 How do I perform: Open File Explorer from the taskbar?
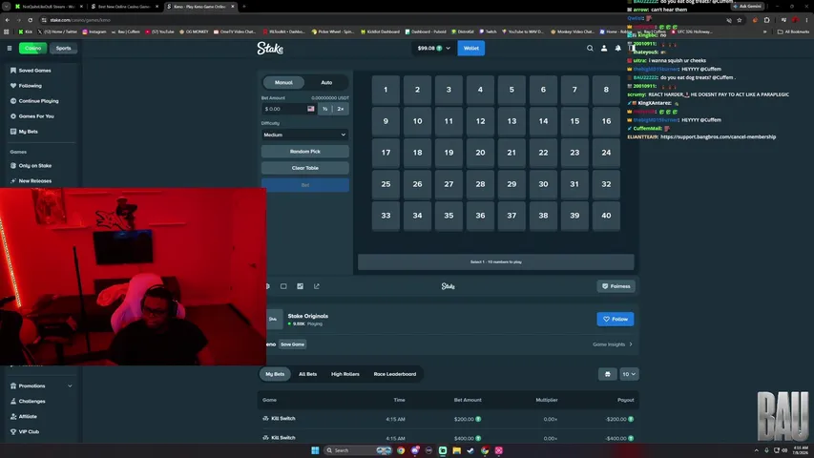click(x=457, y=450)
